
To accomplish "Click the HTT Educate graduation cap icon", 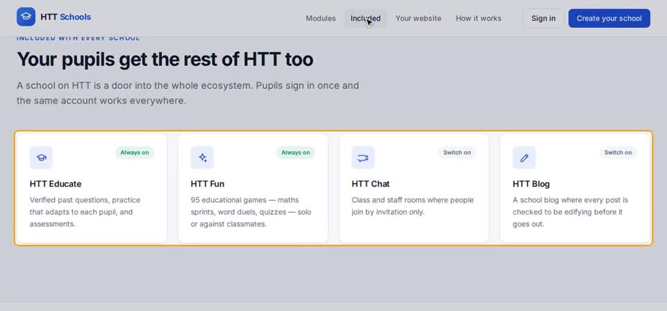I will [x=41, y=158].
